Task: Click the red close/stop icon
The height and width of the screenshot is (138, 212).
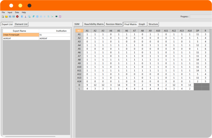Action: click(x=17, y=16)
